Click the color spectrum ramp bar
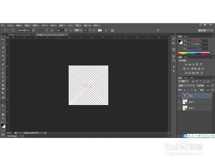The width and height of the screenshot is (215, 161). coord(193,53)
